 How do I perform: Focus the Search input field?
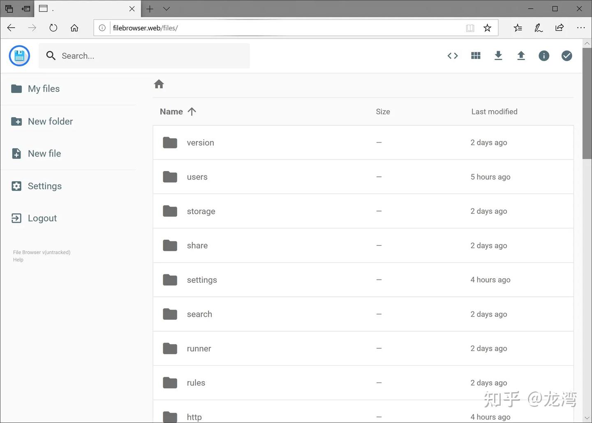pos(144,56)
